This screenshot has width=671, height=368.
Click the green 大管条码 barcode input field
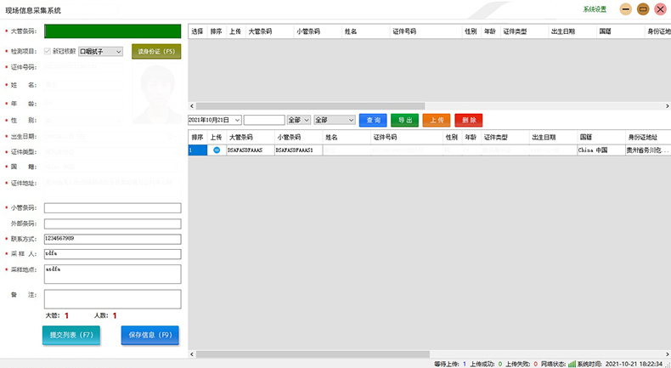tap(113, 31)
